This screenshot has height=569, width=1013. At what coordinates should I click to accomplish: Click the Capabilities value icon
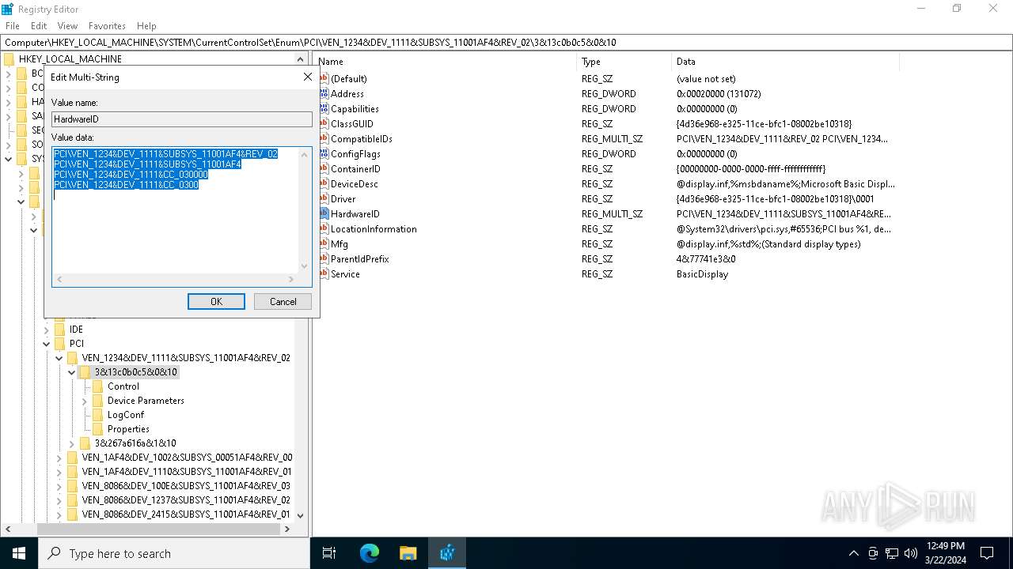[x=324, y=108]
